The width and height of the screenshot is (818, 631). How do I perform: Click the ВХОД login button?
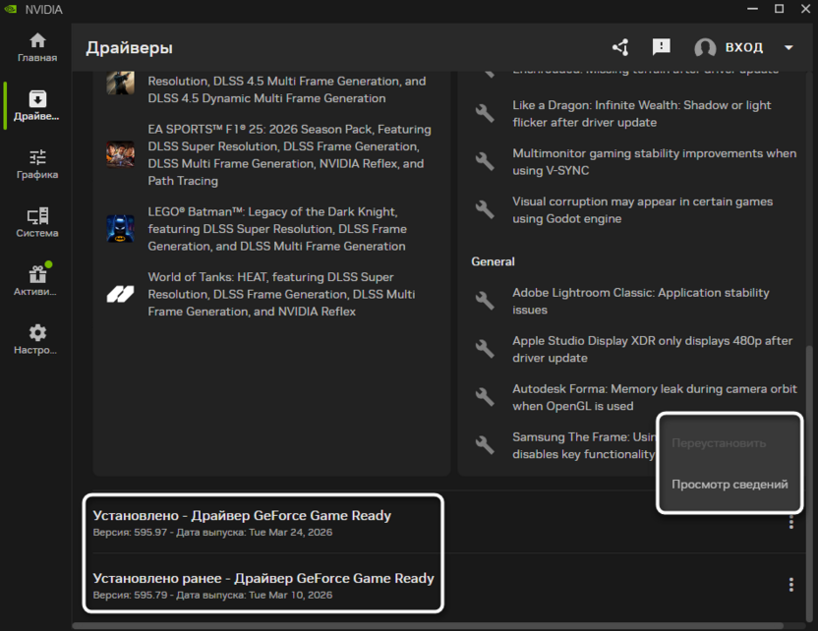[x=744, y=47]
